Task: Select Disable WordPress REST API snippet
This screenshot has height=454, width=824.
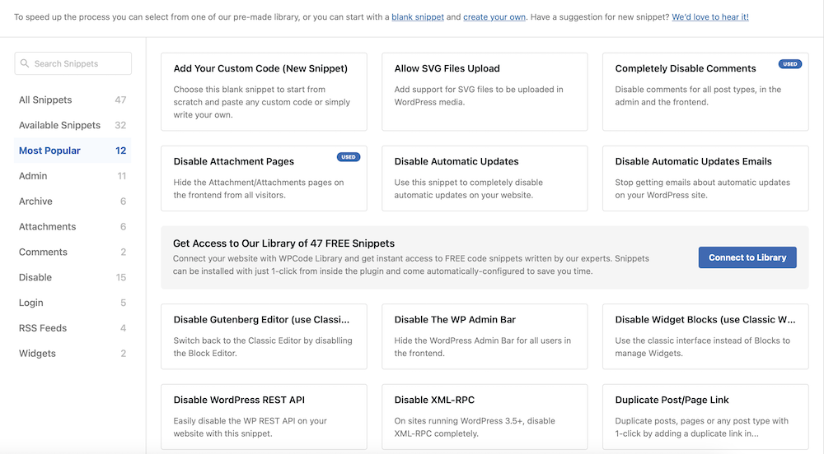Action: [264, 417]
